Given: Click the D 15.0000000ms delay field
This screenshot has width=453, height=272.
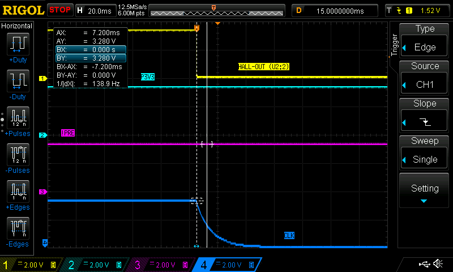Looking at the screenshot, I should [335, 11].
